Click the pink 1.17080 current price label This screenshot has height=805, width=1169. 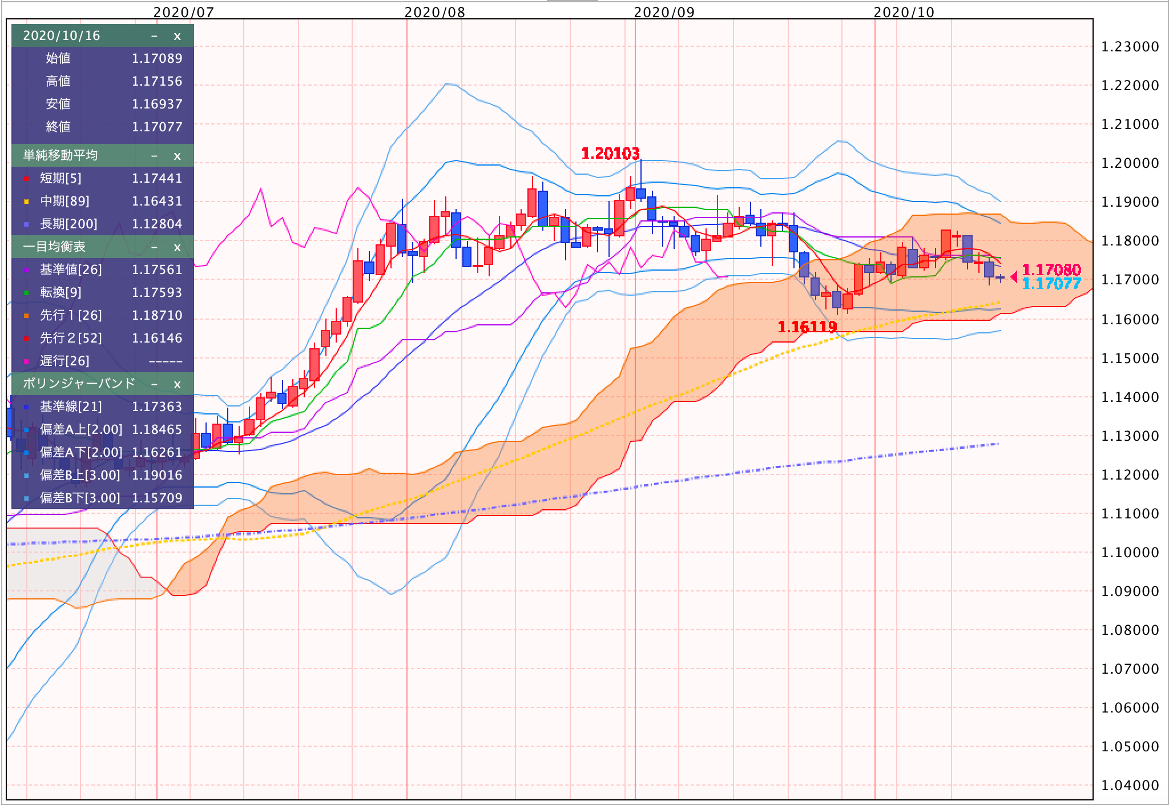(x=1051, y=269)
